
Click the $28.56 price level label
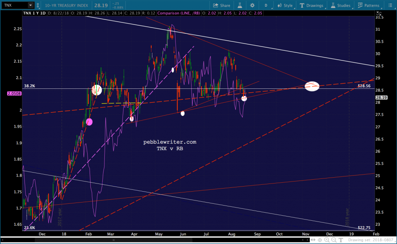pos(364,86)
